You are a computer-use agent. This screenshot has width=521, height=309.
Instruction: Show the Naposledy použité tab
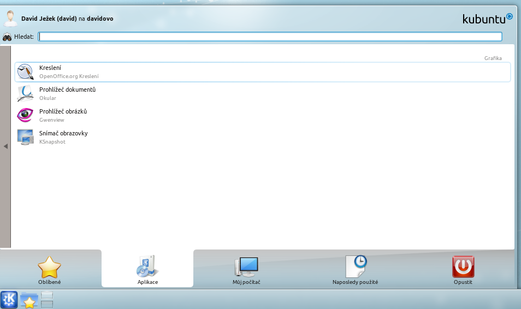355,270
